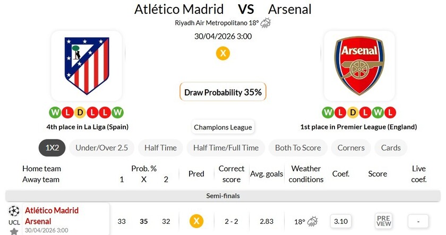This screenshot has width=446, height=235.
Task: Click the weather icon next to 18° in row
Action: tap(312, 221)
